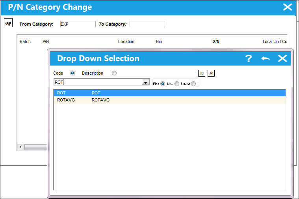Choose the Like search mode radio
The image size is (299, 199).
click(177, 84)
